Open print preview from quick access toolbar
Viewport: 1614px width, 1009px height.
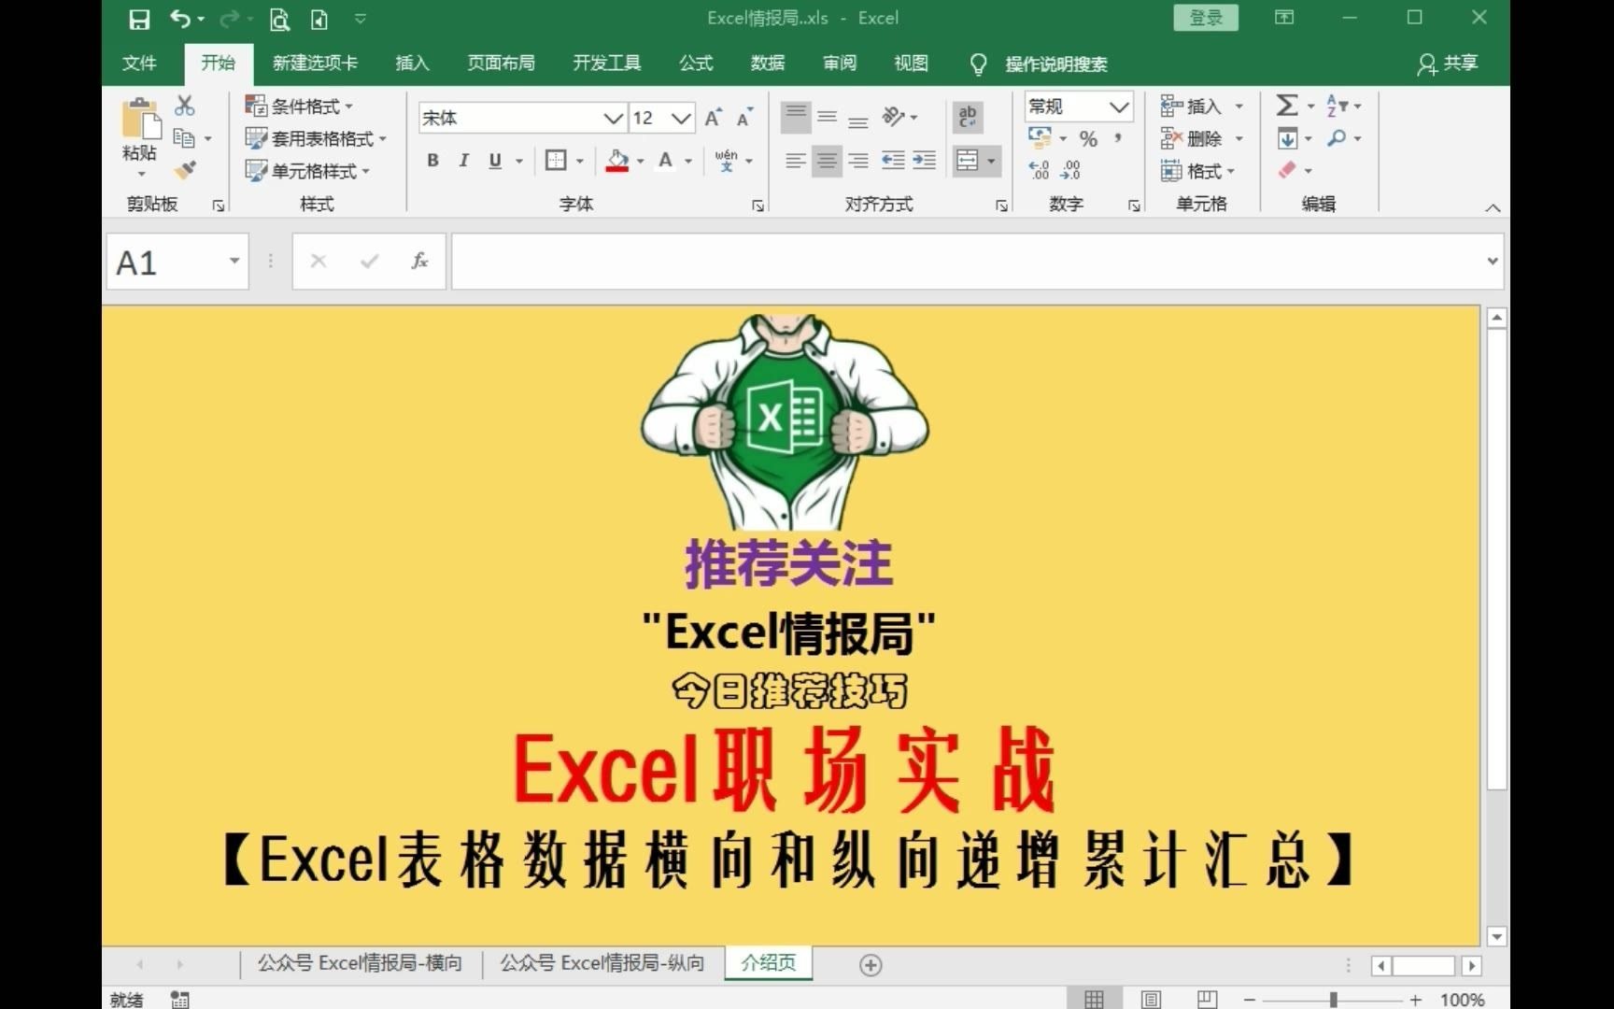279,19
